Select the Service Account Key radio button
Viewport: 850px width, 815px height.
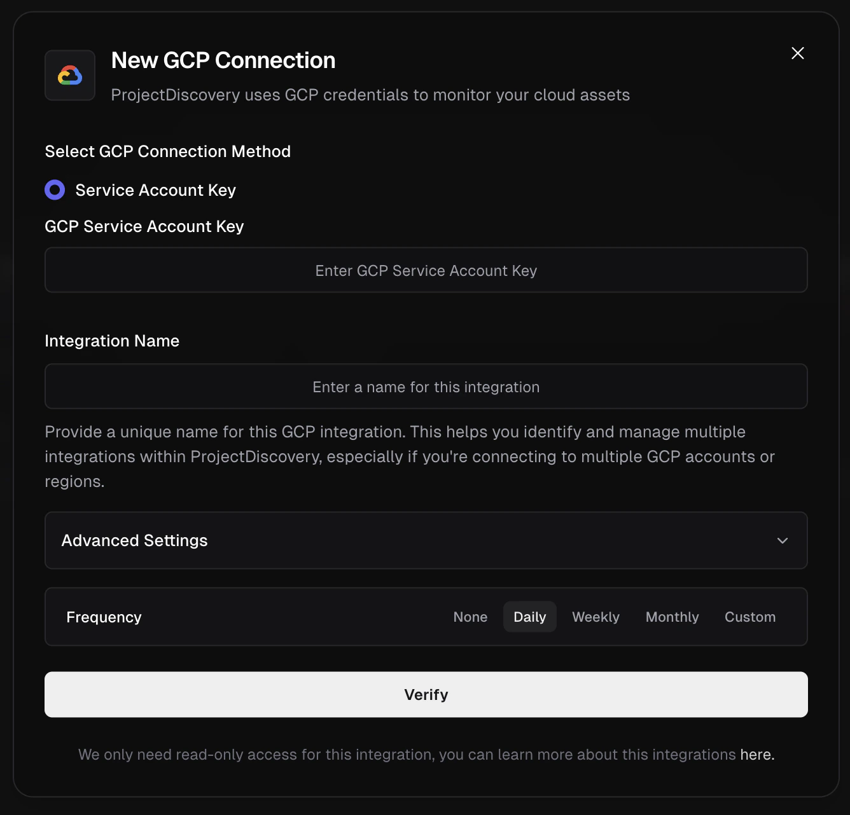pos(55,189)
